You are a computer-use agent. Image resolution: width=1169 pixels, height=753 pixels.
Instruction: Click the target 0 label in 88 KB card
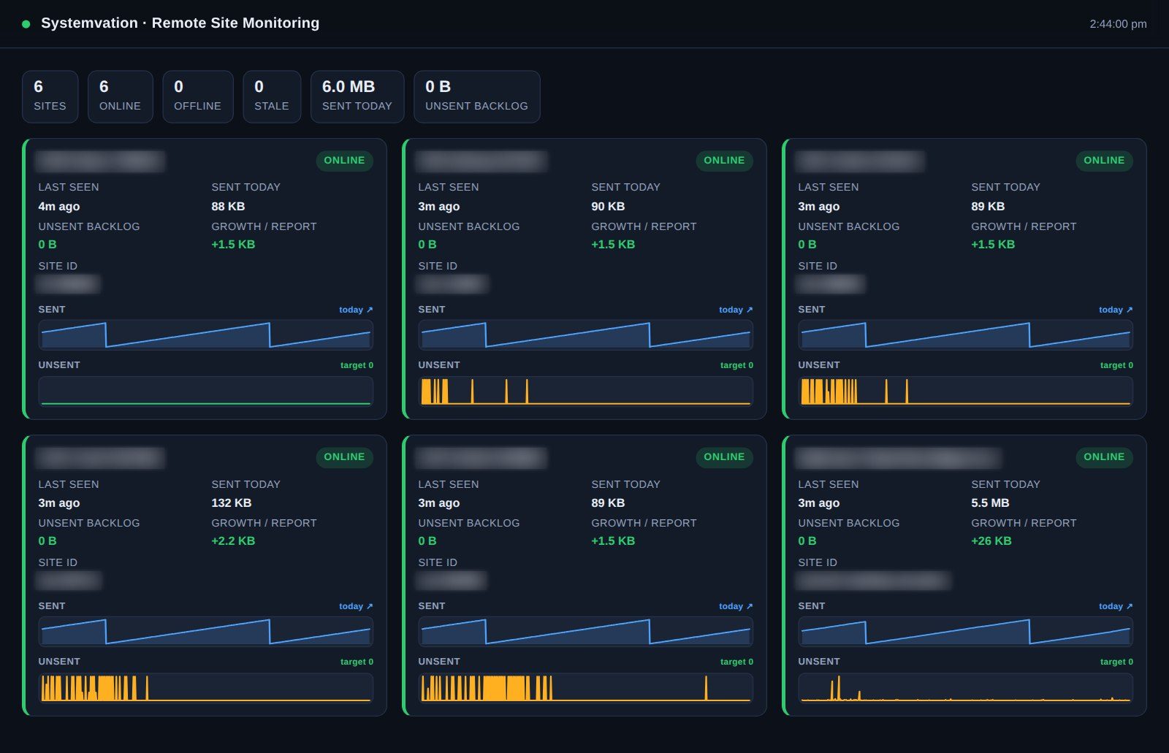pos(357,365)
